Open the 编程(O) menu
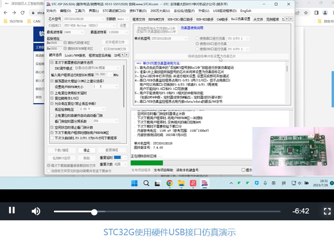 pyautogui.click(x=65, y=11)
